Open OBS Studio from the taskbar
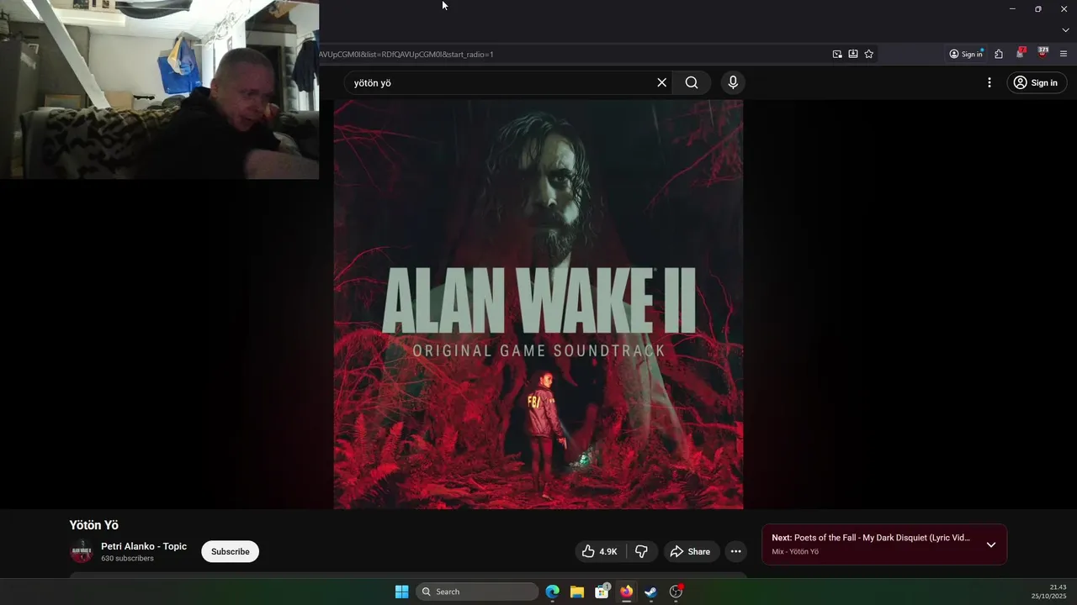Image resolution: width=1077 pixels, height=605 pixels. [676, 592]
